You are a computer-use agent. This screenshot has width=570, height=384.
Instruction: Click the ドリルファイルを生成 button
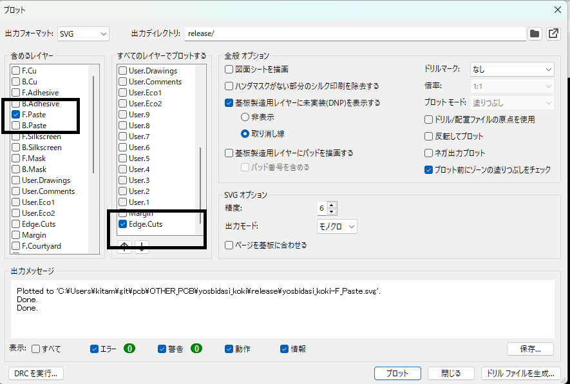(520, 373)
